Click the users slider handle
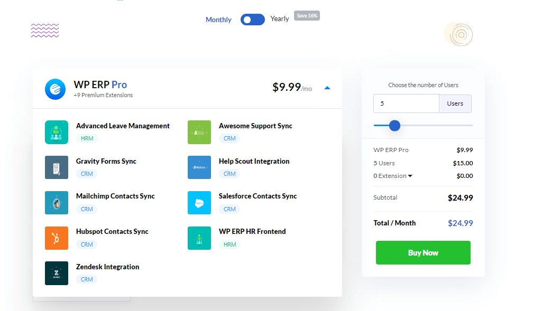533x311 pixels. (394, 126)
